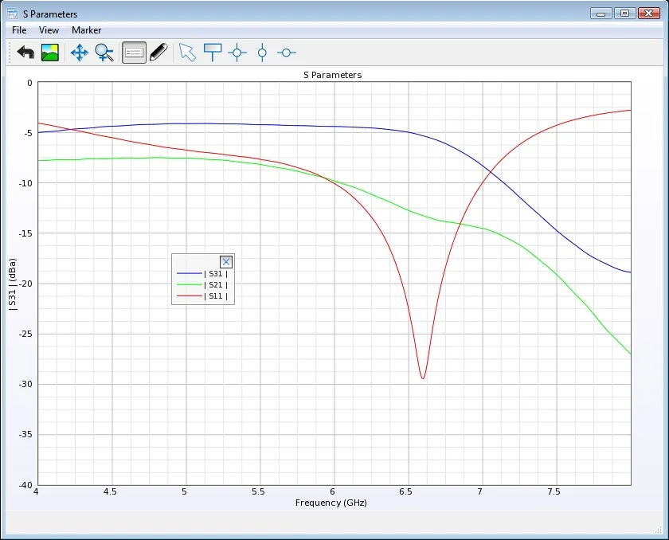669x540 pixels.
Task: Activate the pan tool
Action: (x=80, y=52)
